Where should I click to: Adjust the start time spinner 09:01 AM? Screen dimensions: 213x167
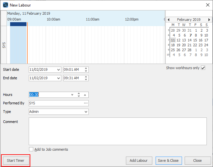tap(86, 70)
